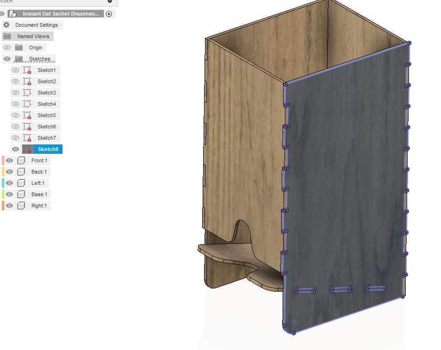Select the 'Origin' label
This screenshot has height=350, width=441.
[36, 48]
